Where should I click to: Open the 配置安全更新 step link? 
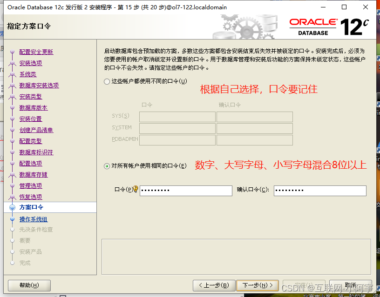point(36,52)
